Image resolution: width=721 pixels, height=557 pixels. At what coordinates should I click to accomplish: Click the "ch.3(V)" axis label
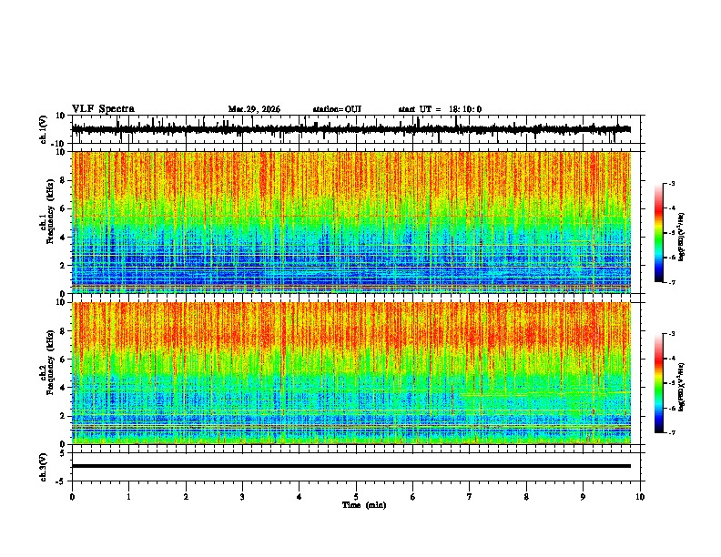[x=44, y=467]
